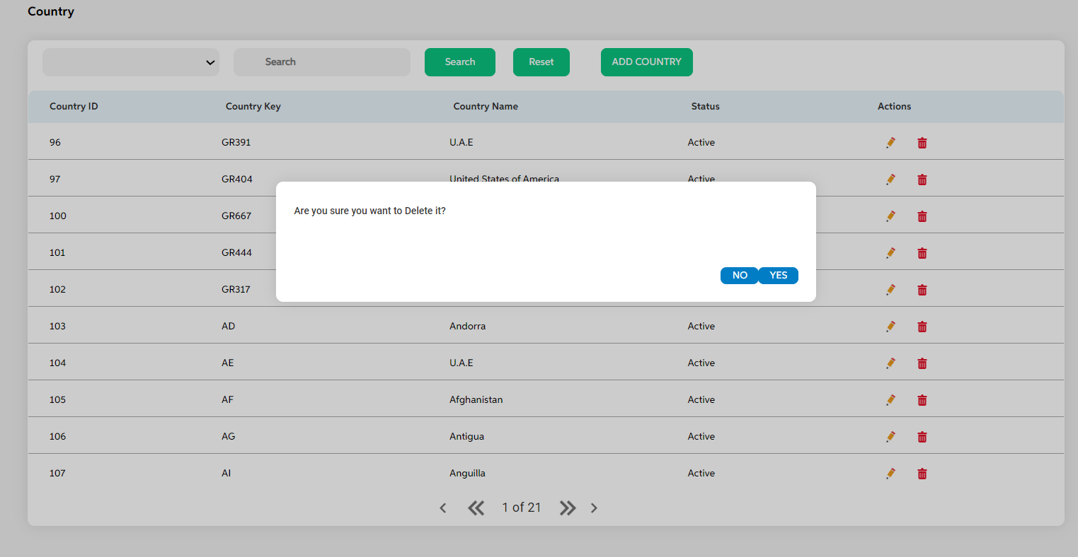Delete the GR317 country row
Screen dimensions: 1078x557
[x=922, y=290]
